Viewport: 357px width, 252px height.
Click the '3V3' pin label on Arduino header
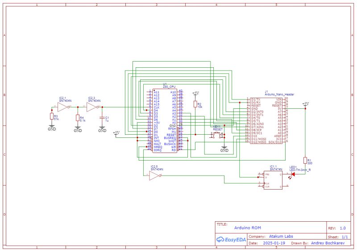pos(279,139)
